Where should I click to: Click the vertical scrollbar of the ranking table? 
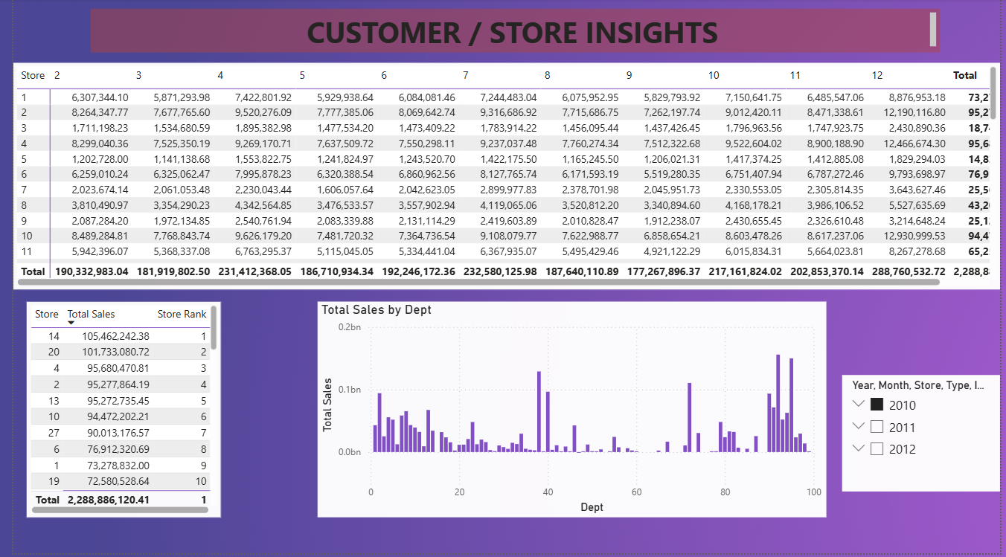coord(214,327)
